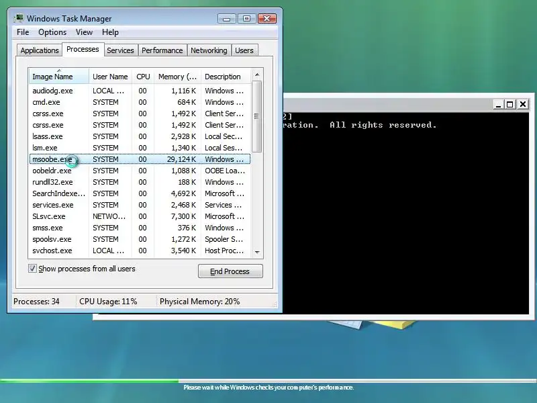Click the process list scroll up arrow
The image size is (537, 403).
coord(257,75)
